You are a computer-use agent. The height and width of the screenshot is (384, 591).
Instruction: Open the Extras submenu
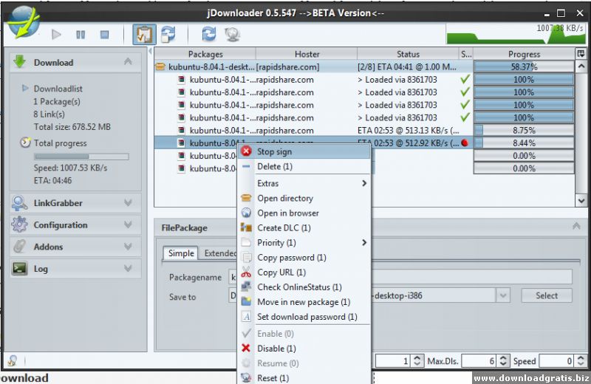304,184
